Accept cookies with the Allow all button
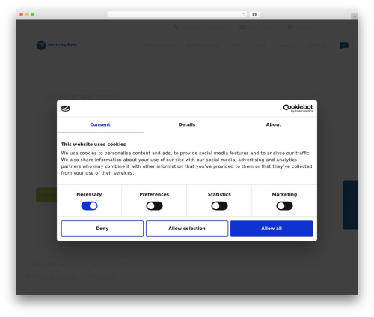 coord(272,229)
